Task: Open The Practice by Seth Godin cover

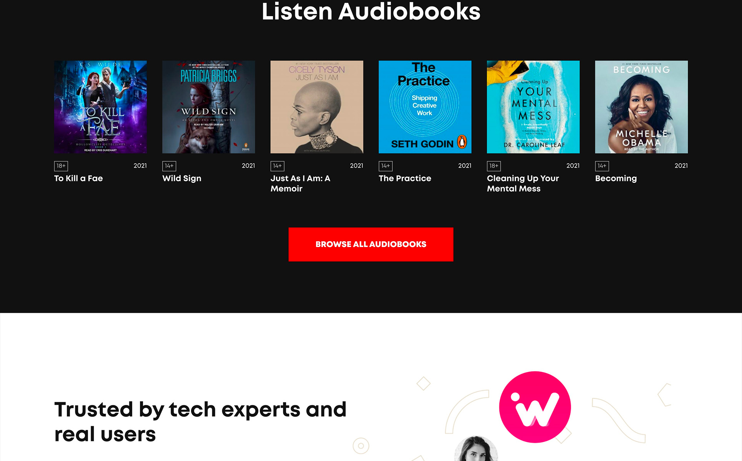Action: [425, 107]
